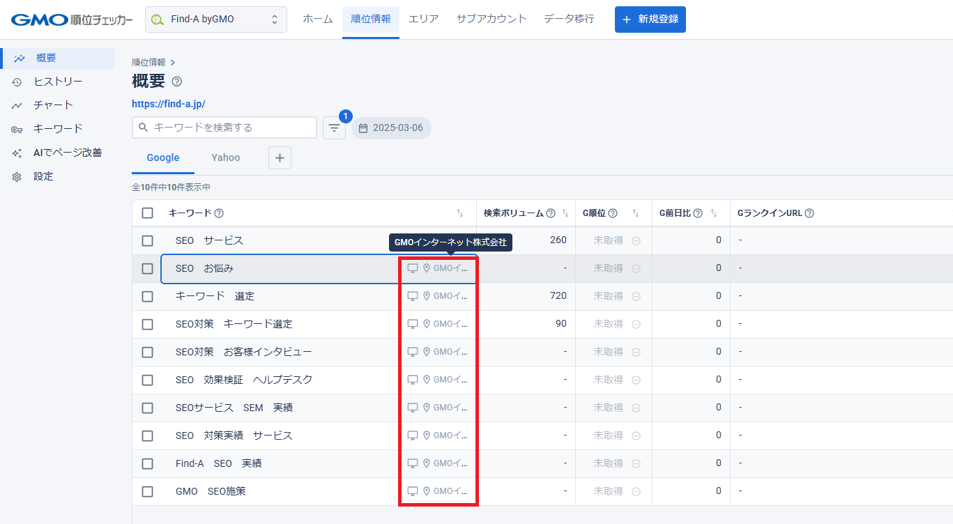This screenshot has width=953, height=524.
Task: Click 未取得 in the GMO SEO施策 row
Action: (608, 491)
